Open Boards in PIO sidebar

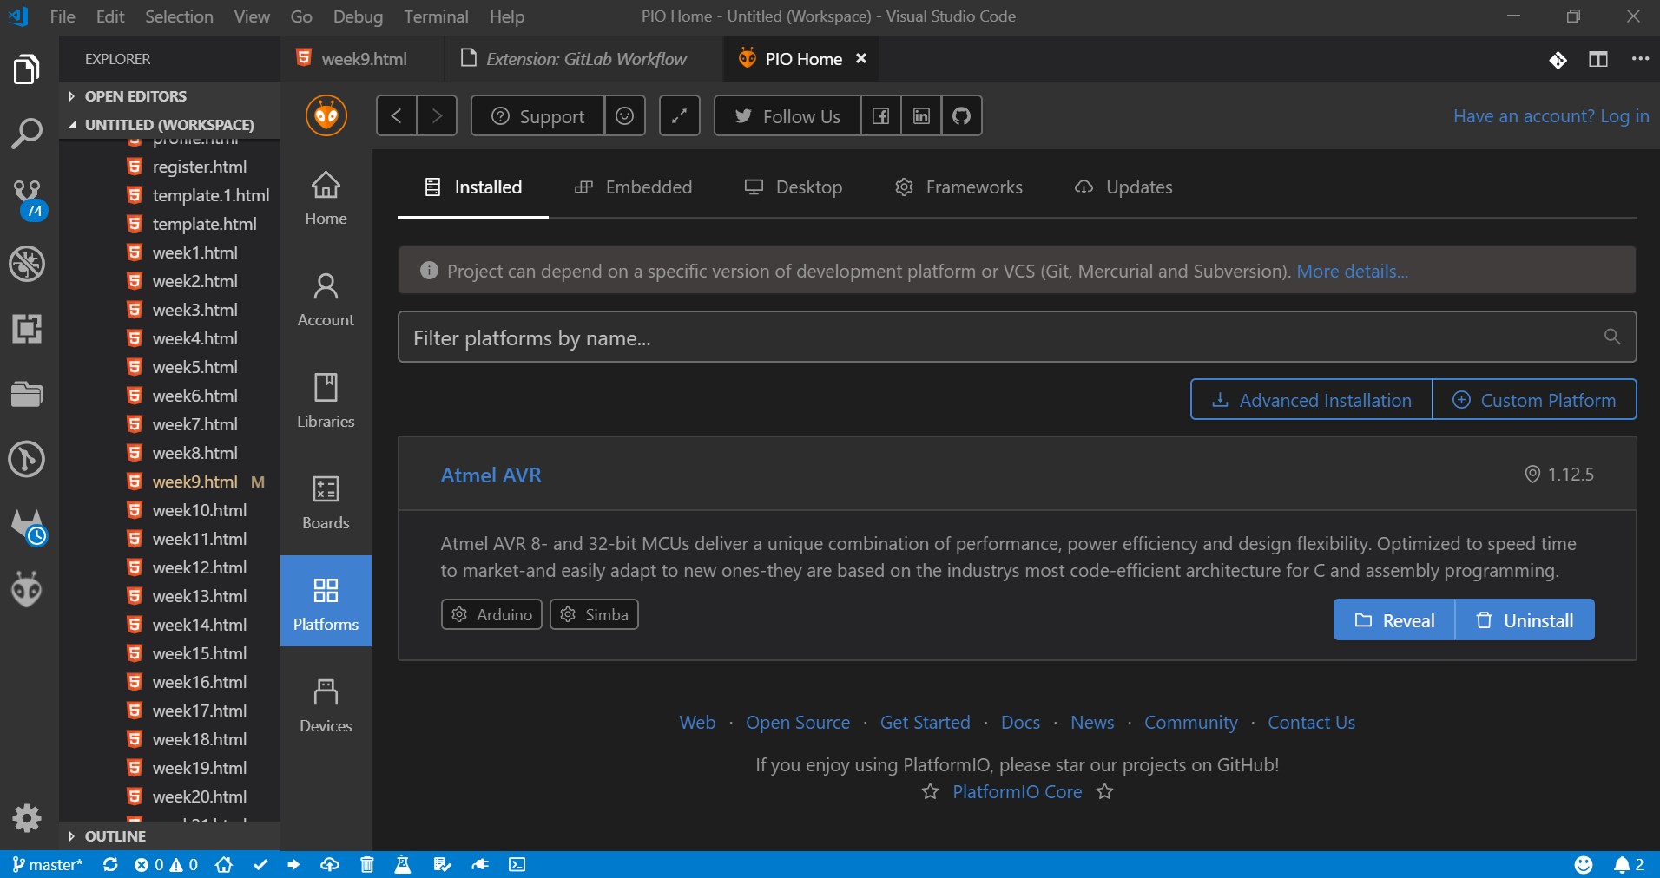pos(326,503)
